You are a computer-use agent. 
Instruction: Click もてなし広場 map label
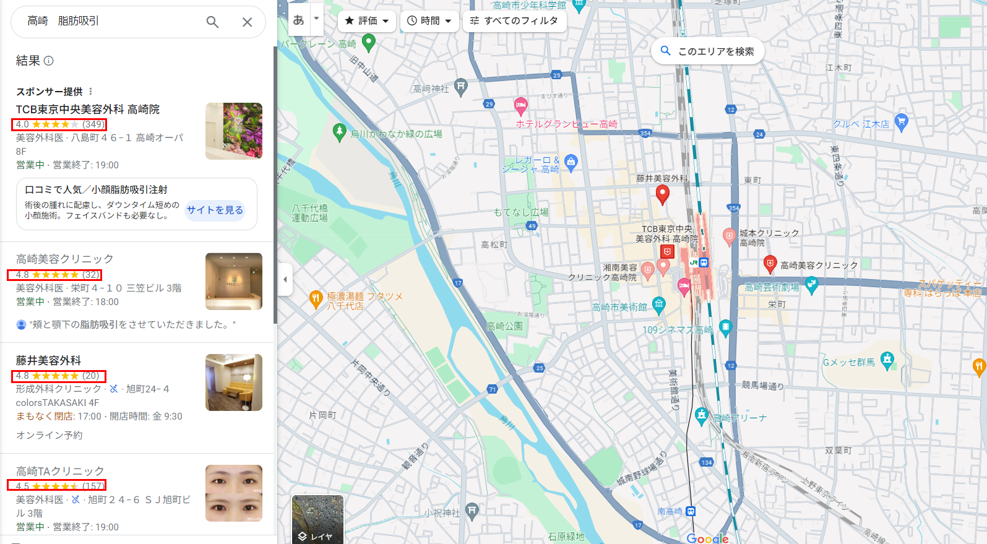pyautogui.click(x=521, y=212)
